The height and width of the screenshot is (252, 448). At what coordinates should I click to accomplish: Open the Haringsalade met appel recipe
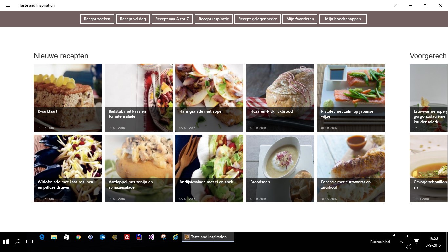click(209, 97)
